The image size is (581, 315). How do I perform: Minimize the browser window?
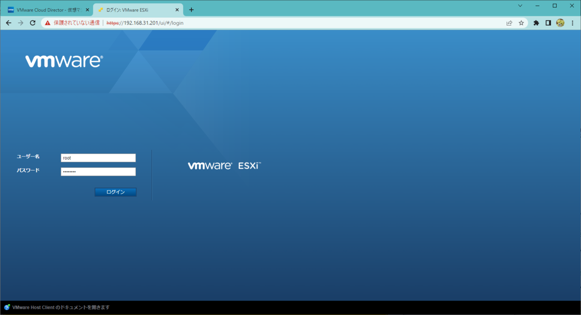[x=537, y=6]
